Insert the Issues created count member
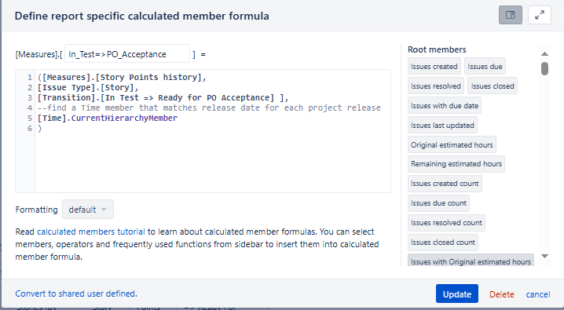 [445, 184]
